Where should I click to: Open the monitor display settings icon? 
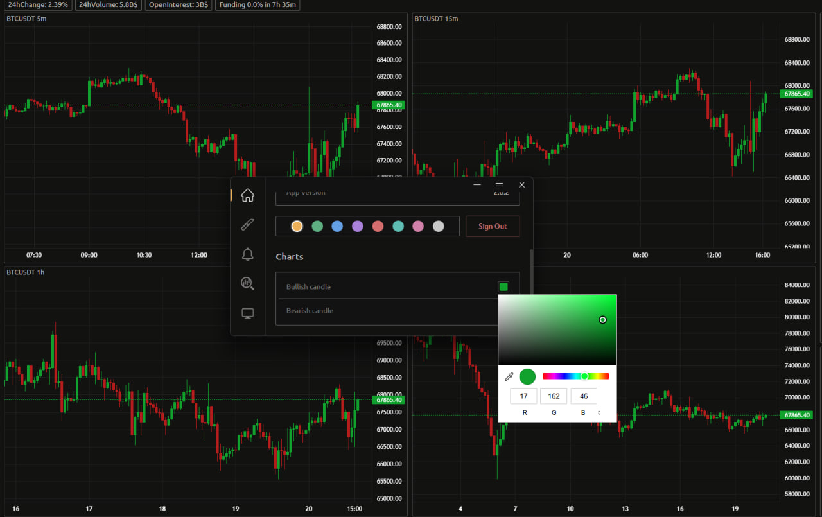pos(247,313)
